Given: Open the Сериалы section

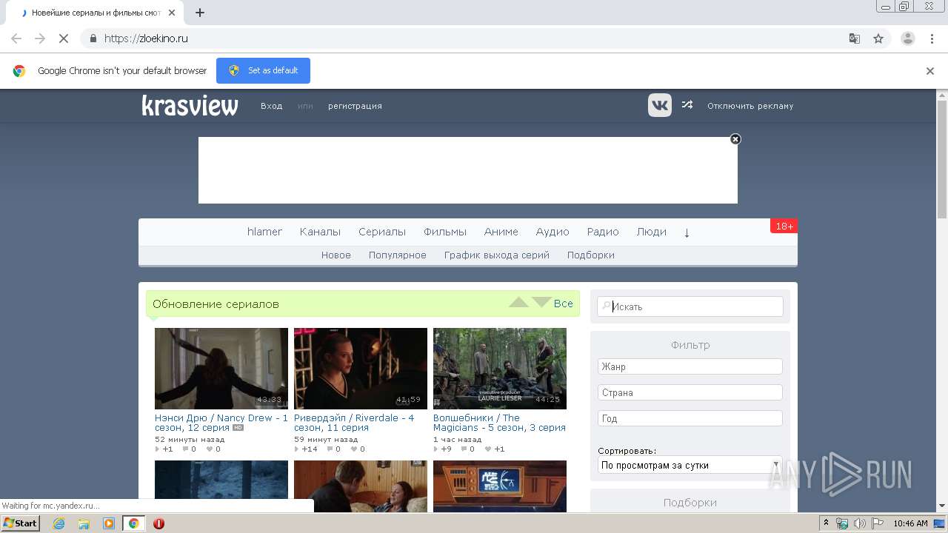Looking at the screenshot, I should click(382, 232).
